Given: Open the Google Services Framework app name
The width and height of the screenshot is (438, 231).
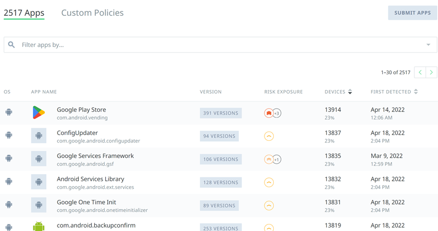Looking at the screenshot, I should point(95,156).
